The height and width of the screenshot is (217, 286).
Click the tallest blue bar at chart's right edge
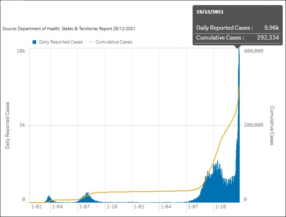239,126
